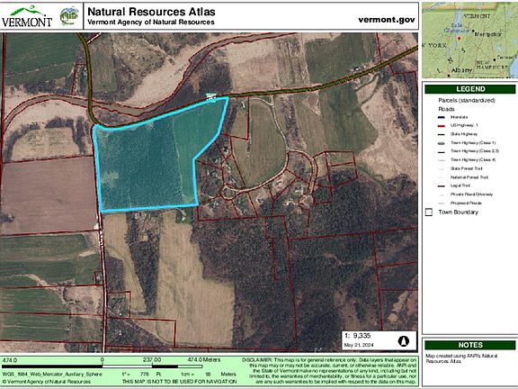Click the US Highway red line symbol
The width and height of the screenshot is (518, 389).
(x=441, y=126)
